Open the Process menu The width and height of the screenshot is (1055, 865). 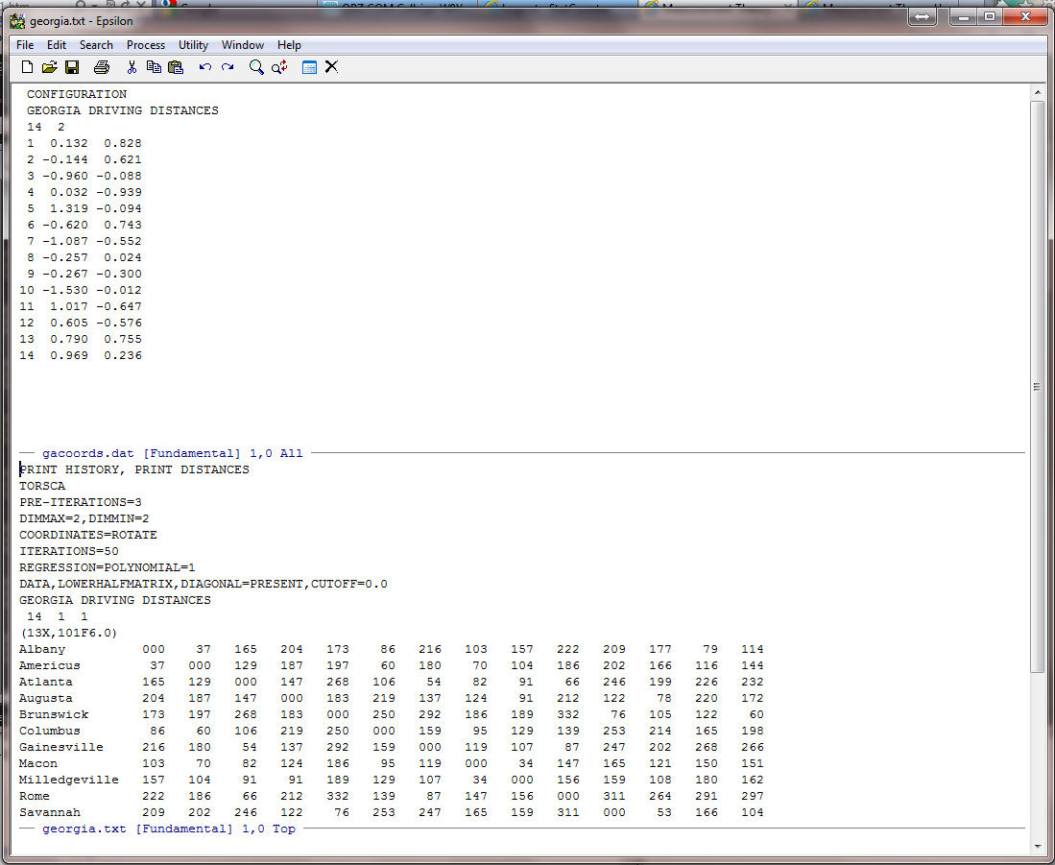point(145,45)
